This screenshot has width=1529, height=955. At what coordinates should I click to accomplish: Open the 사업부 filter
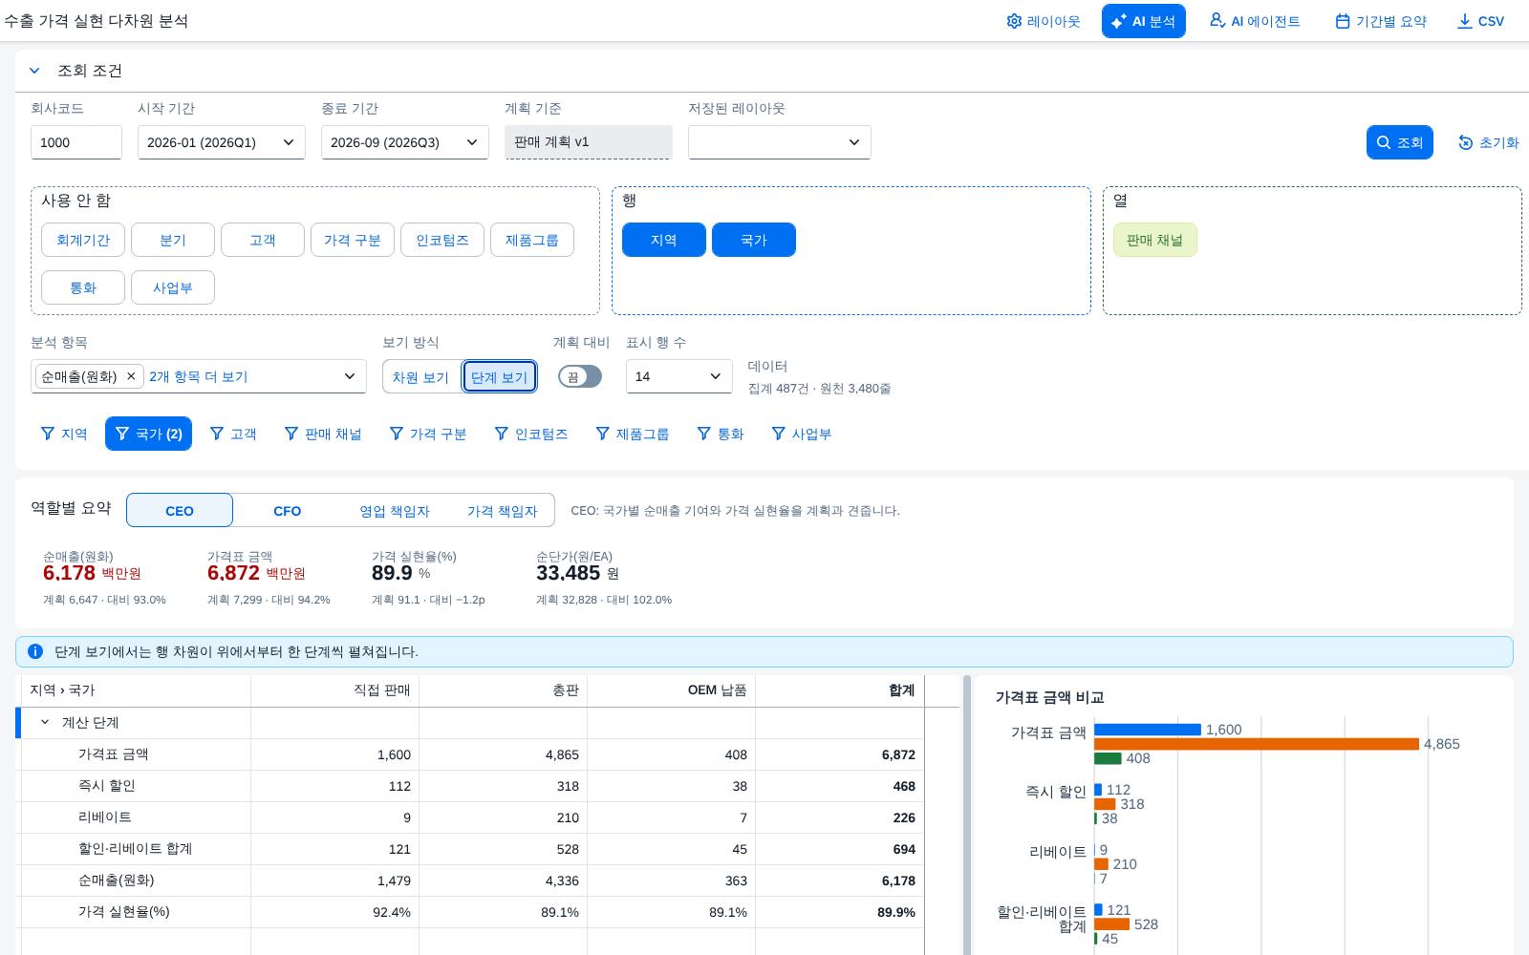[x=802, y=434]
